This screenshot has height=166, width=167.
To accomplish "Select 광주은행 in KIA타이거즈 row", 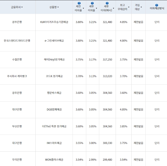I will coord(17,22).
